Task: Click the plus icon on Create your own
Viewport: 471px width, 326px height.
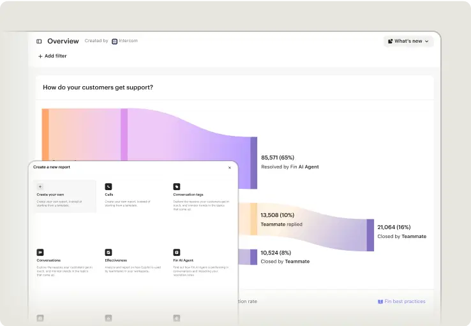Action: click(40, 186)
